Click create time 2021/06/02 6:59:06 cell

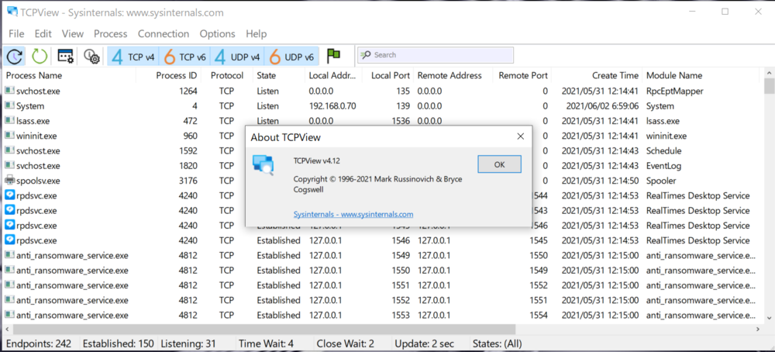pos(602,105)
